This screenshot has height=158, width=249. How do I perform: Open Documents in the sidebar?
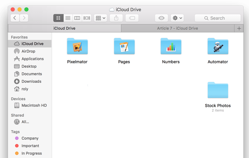30,74
